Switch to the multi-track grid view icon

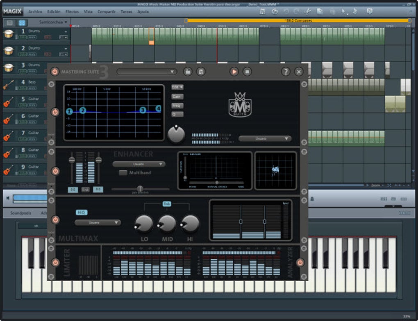click(22, 23)
